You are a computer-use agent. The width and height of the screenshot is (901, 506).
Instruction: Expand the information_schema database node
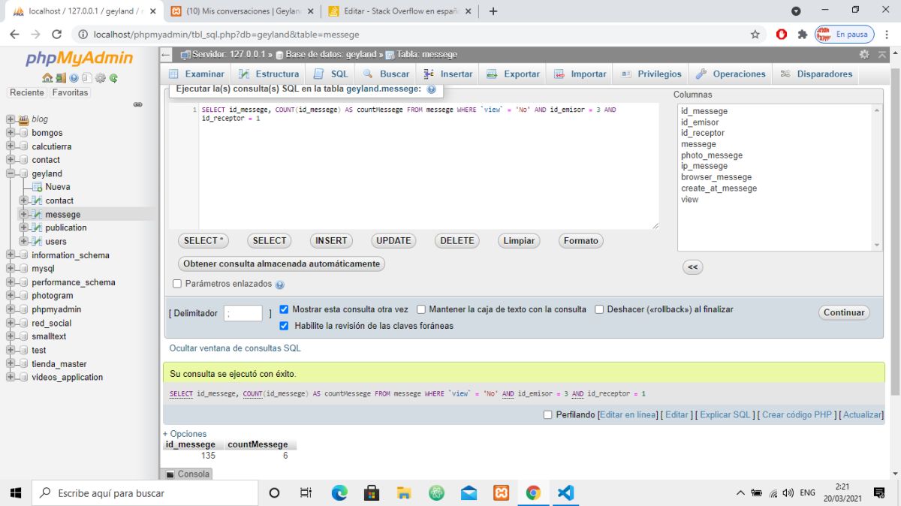point(11,255)
